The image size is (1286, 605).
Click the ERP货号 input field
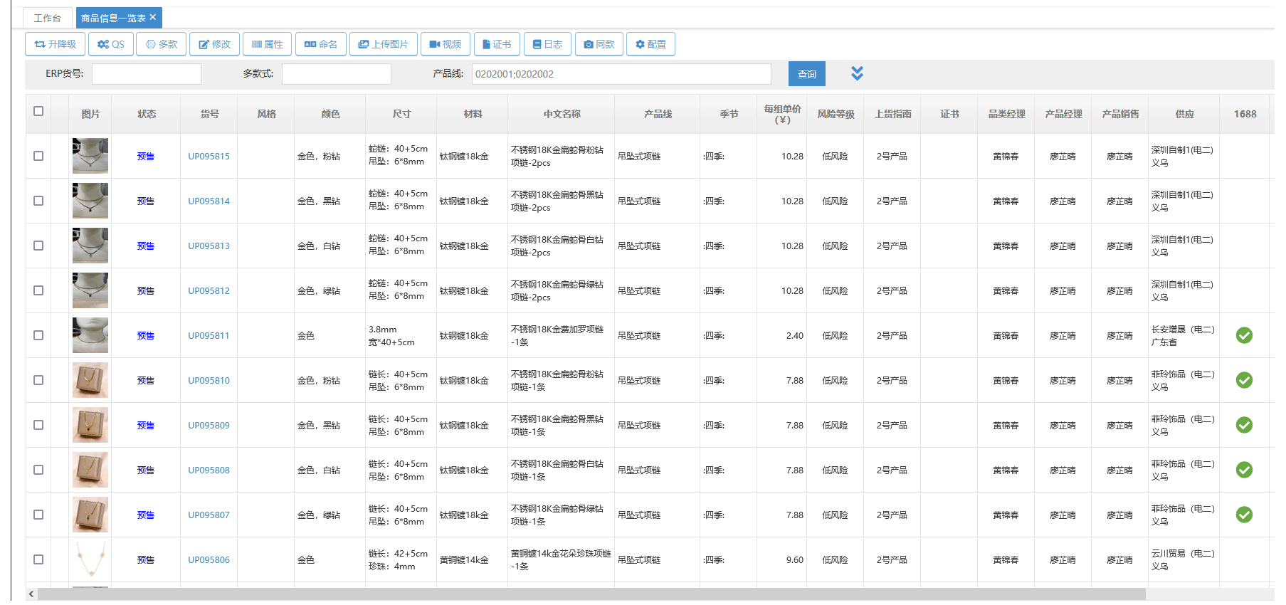[x=147, y=74]
